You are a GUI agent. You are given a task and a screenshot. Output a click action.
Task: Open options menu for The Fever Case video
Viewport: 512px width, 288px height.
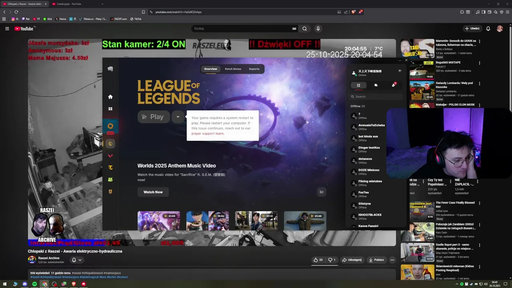point(480,203)
